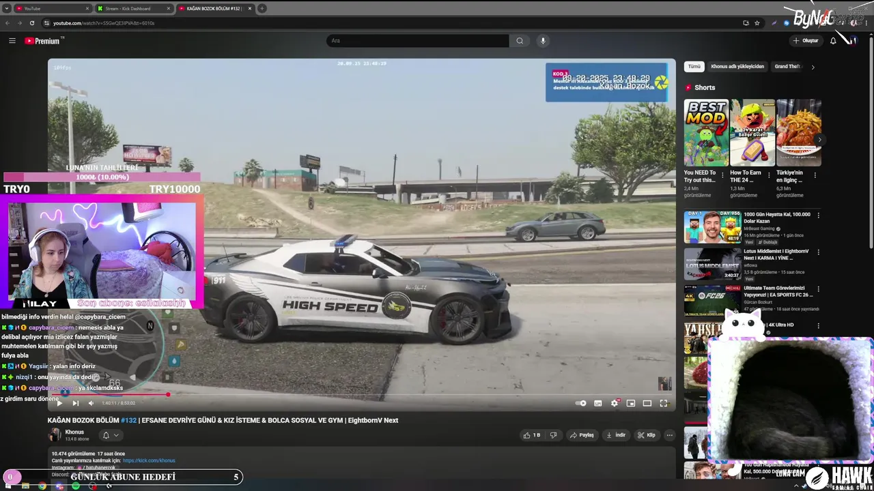Create a clip with Klip
The width and height of the screenshot is (874, 491).
tap(646, 435)
